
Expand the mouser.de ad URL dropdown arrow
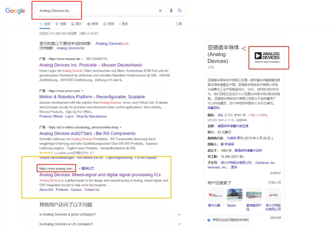pyautogui.click(x=82, y=59)
